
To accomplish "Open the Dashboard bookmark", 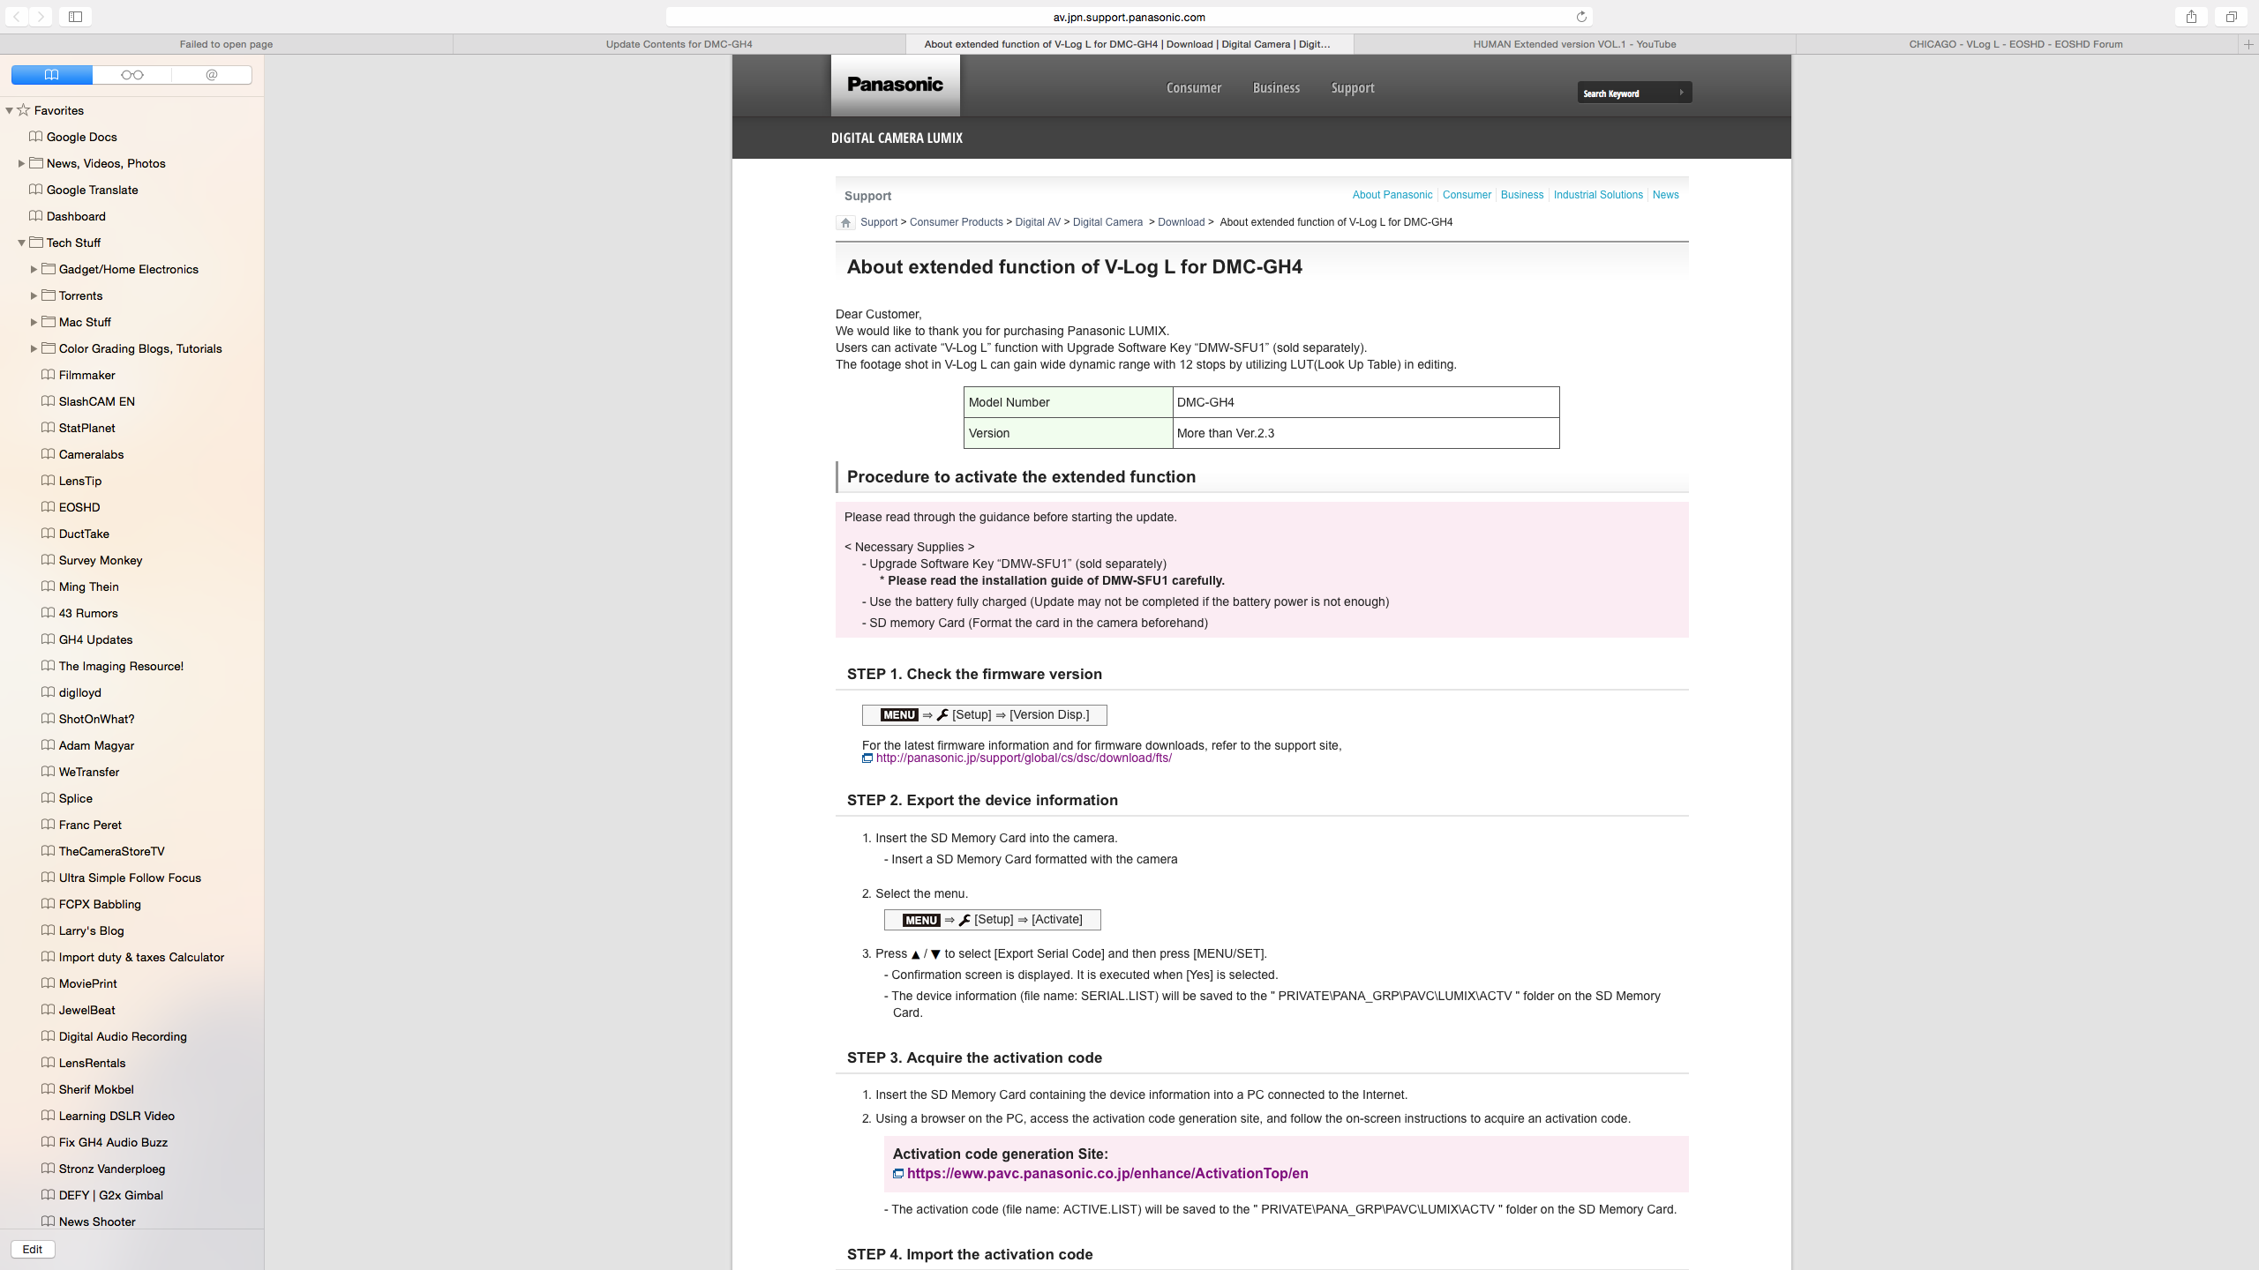I will tap(76, 216).
